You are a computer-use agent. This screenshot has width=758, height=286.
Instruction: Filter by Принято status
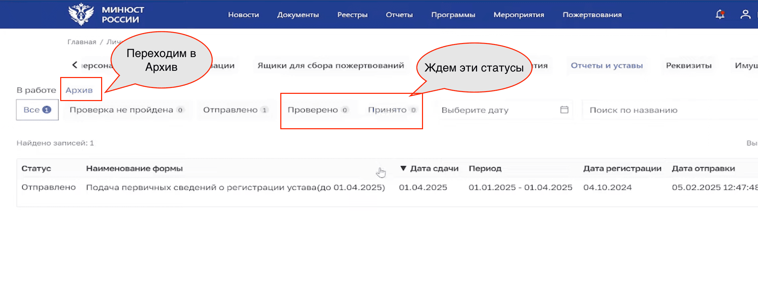pos(392,110)
